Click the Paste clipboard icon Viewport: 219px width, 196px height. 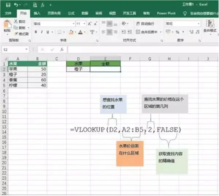(7, 24)
